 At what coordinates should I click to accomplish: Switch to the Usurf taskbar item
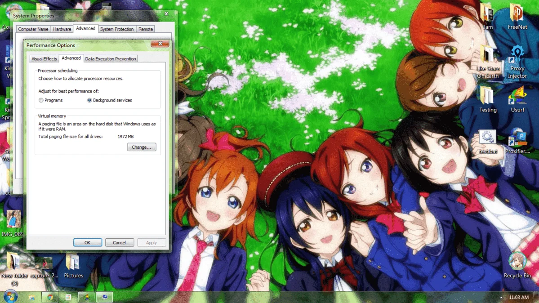point(86,297)
